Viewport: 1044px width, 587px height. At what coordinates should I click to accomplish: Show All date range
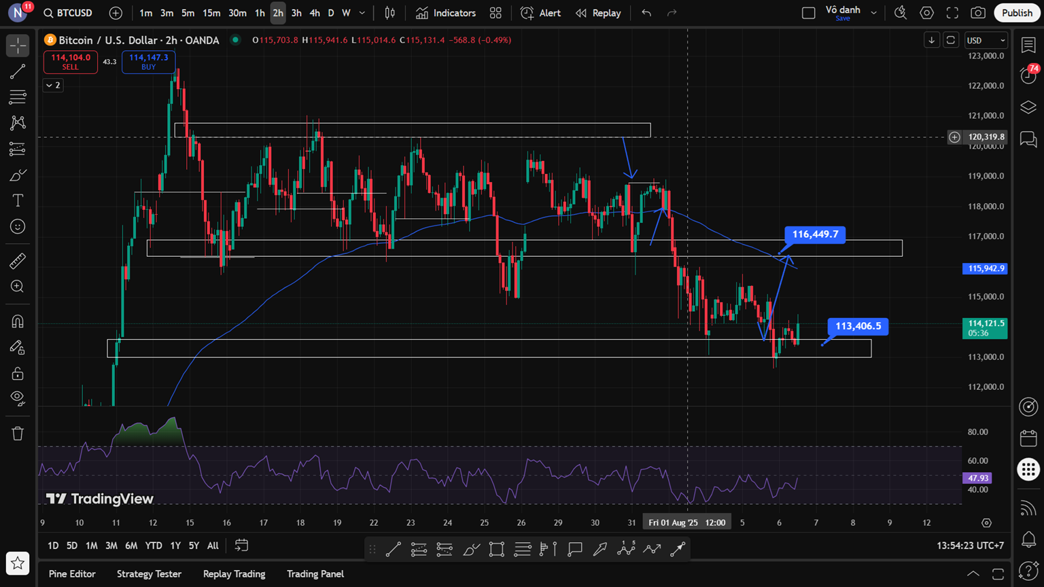point(213,546)
